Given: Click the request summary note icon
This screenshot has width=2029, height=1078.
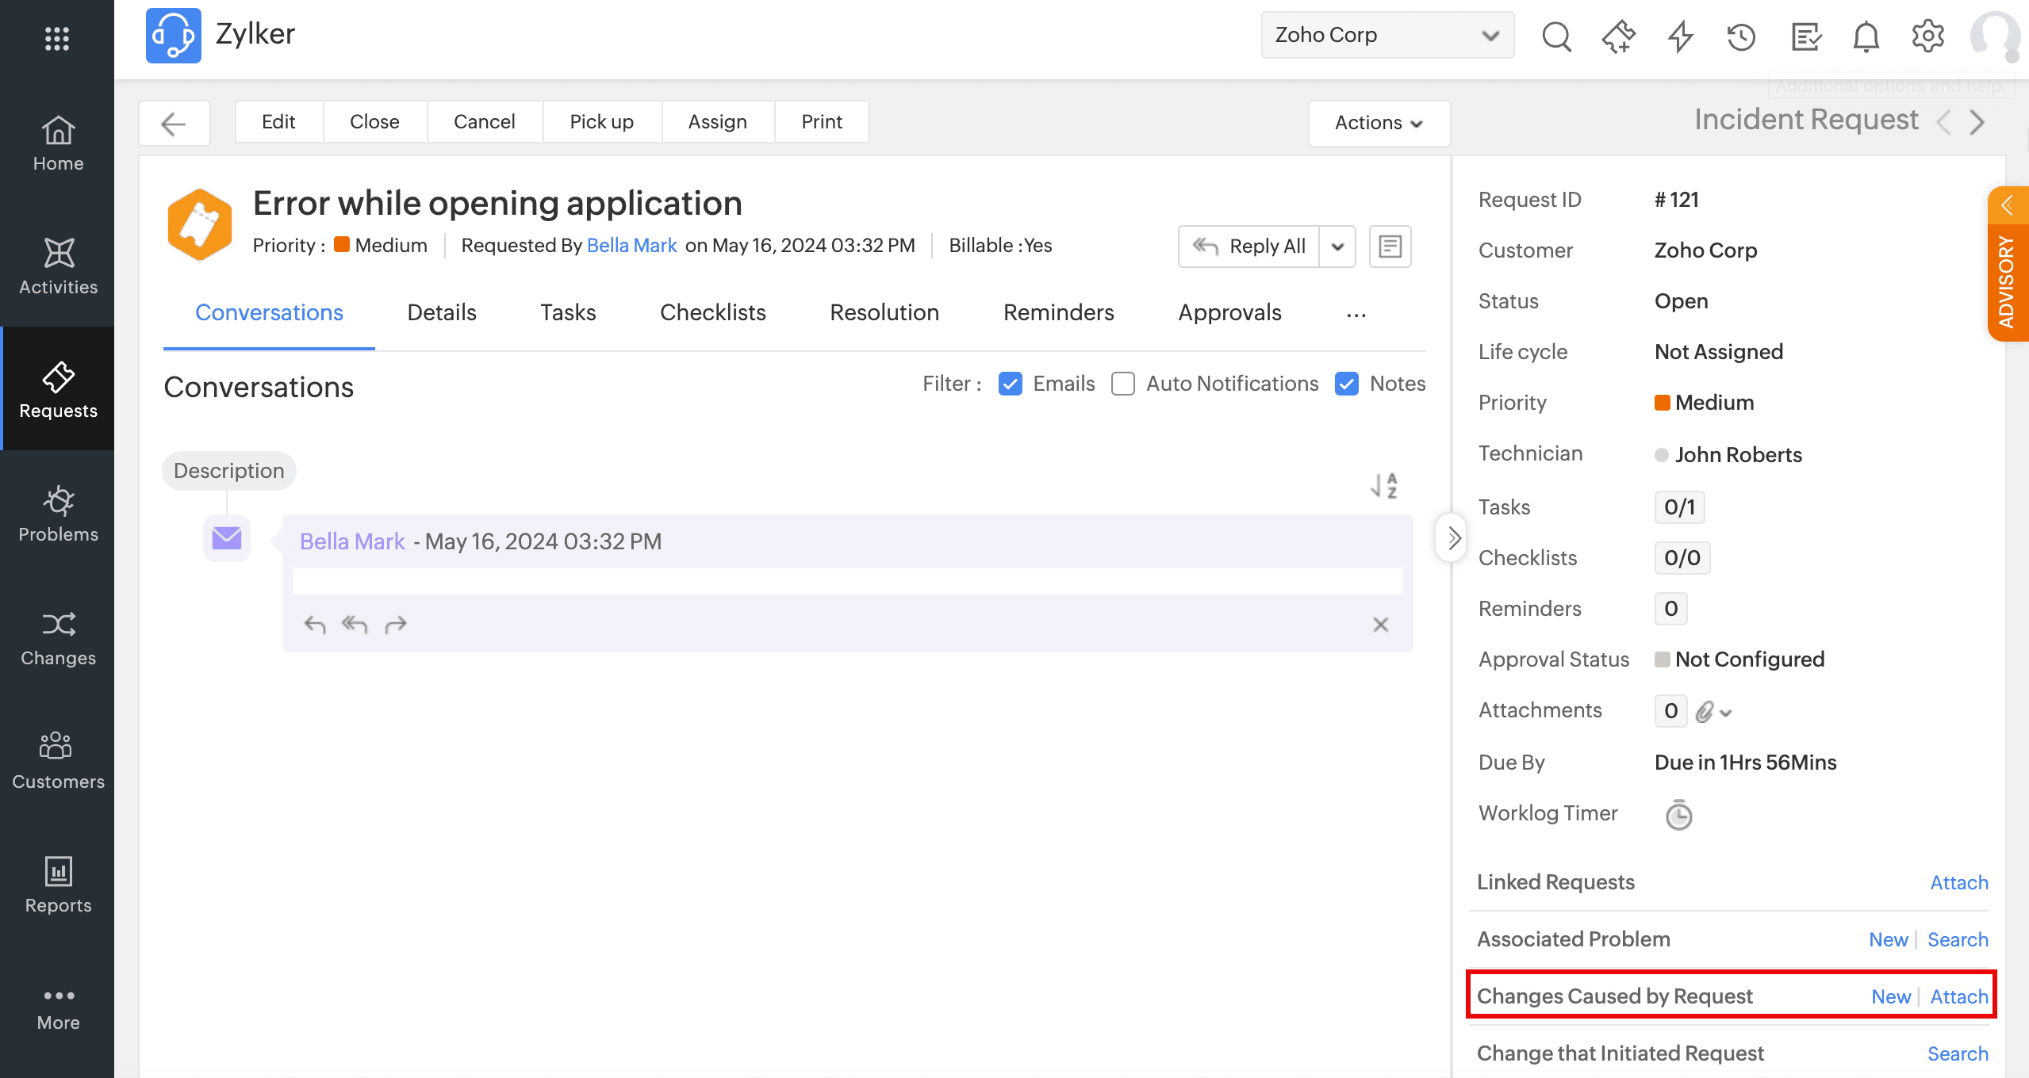Looking at the screenshot, I should (1390, 247).
